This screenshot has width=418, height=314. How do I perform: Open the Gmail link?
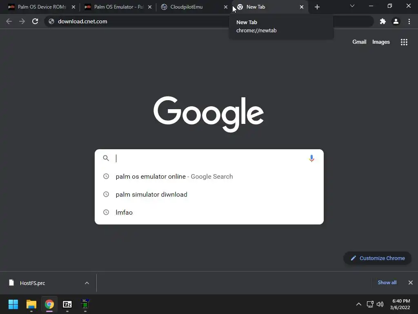(x=359, y=42)
